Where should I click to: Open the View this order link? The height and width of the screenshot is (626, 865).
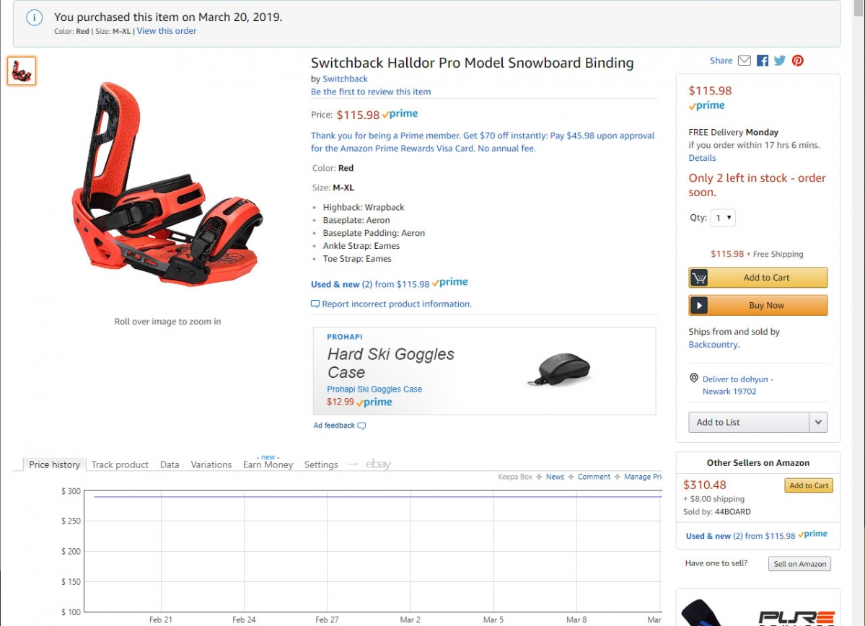pyautogui.click(x=167, y=31)
